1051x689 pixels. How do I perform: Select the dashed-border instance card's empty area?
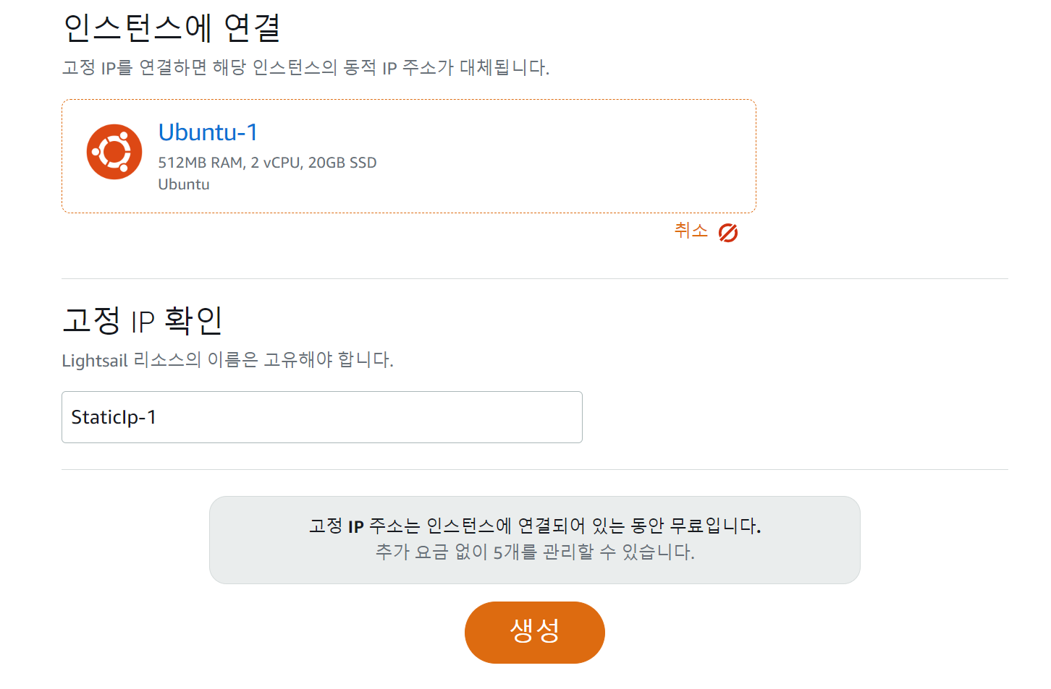click(x=565, y=156)
